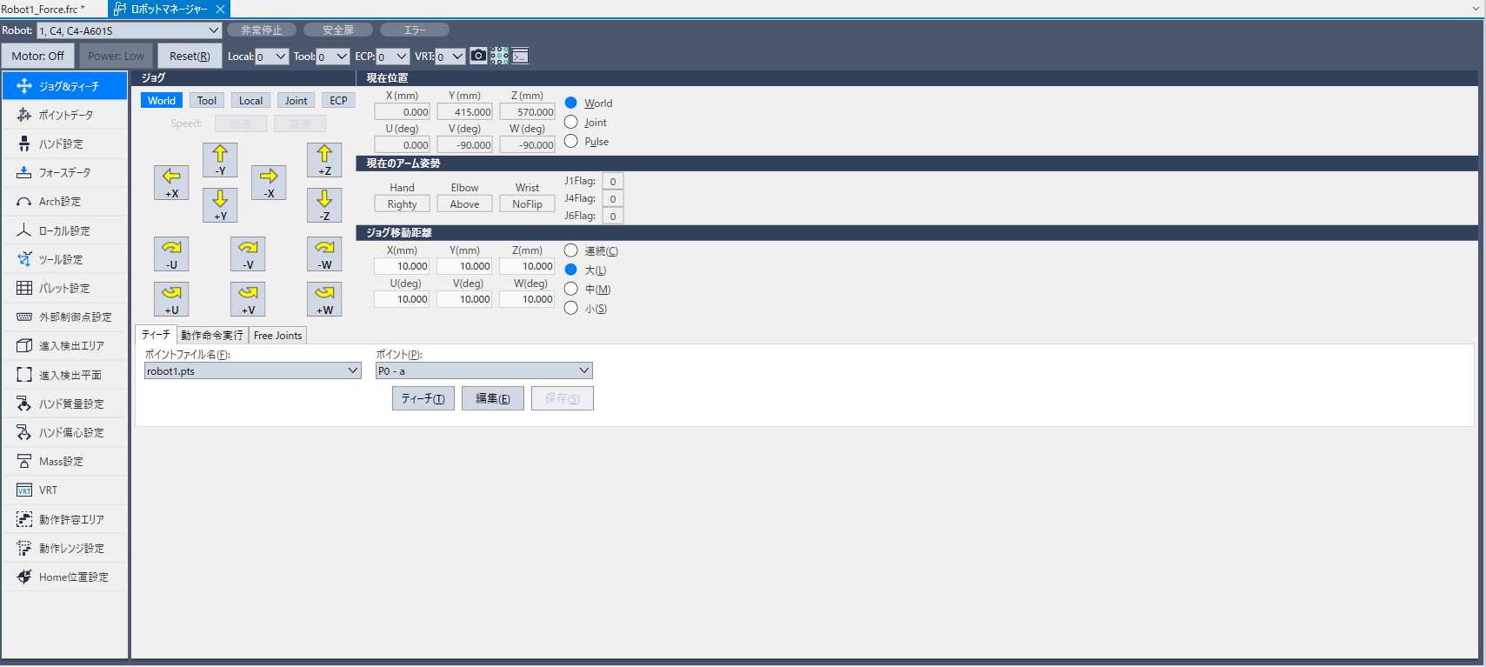Select the Joint position display radio button
1486x667 pixels.
[571, 123]
